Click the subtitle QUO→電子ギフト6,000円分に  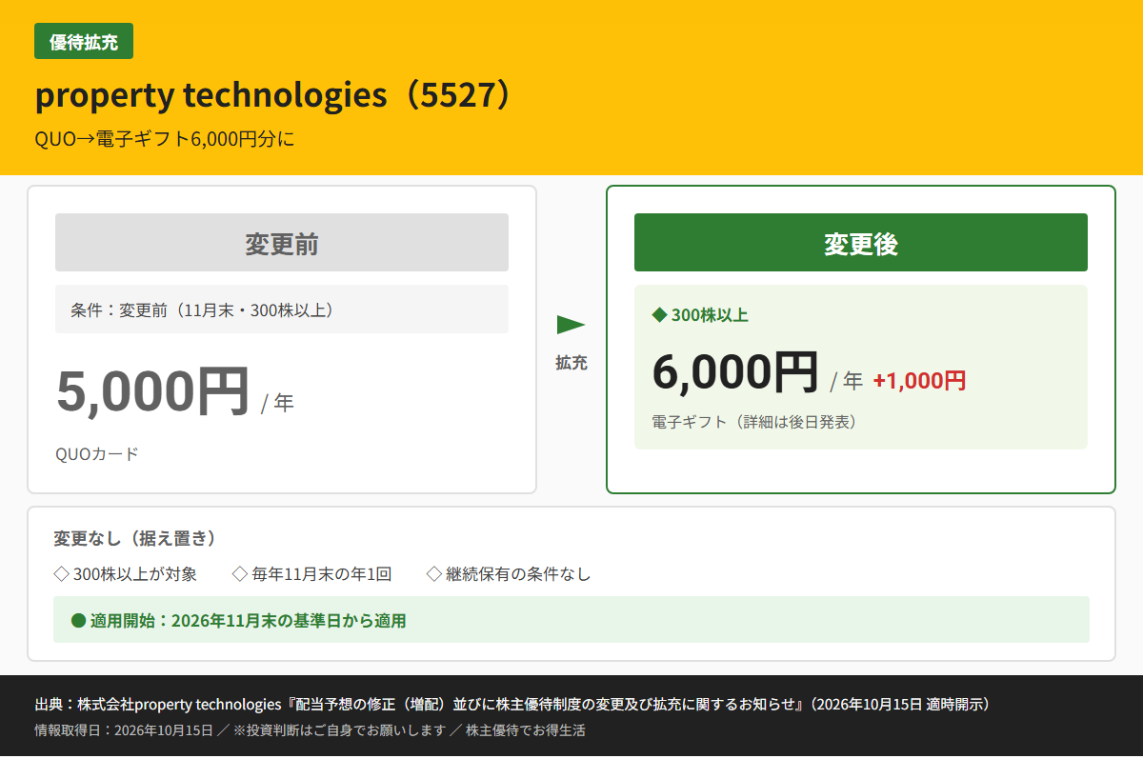[165, 139]
